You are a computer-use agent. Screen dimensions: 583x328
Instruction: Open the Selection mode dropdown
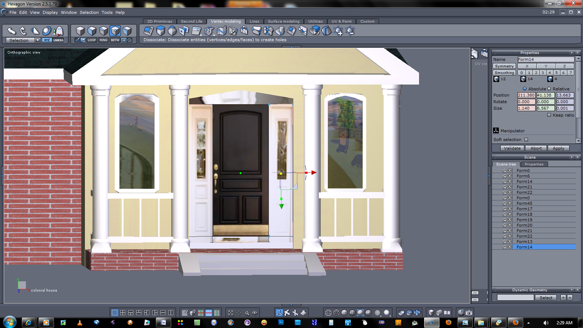point(38,40)
